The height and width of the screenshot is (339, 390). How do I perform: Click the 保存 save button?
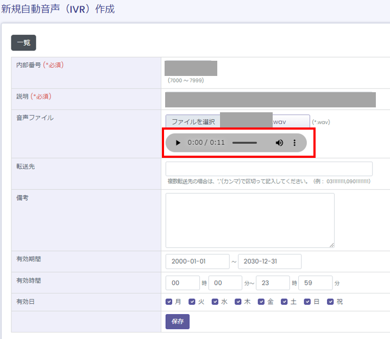pos(178,321)
